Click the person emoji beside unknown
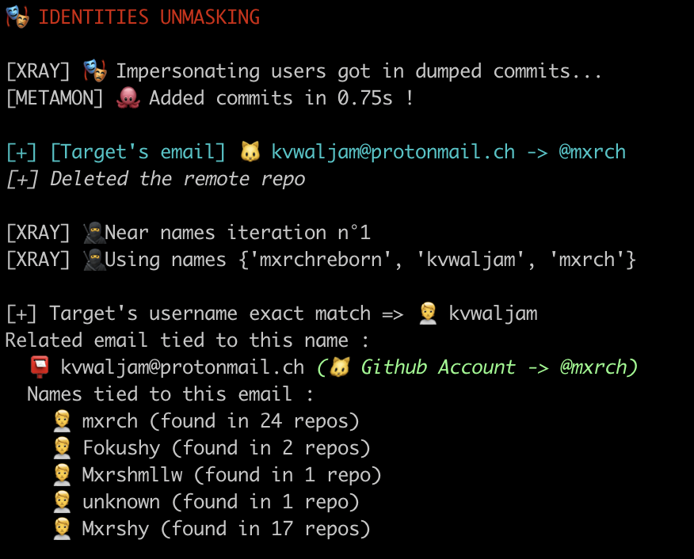This screenshot has height=559, width=694. click(62, 502)
